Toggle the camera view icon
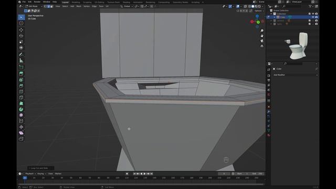Viewport: 336px width, 189px height. (x=262, y=41)
